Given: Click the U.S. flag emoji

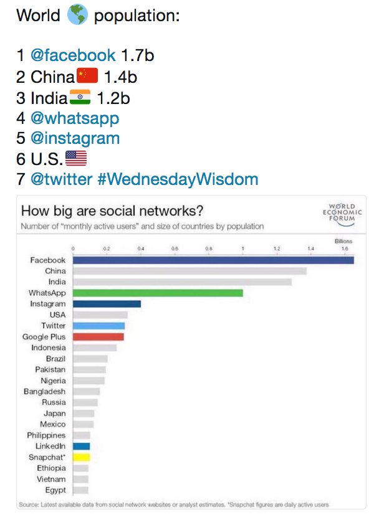Looking at the screenshot, I should point(76,158).
